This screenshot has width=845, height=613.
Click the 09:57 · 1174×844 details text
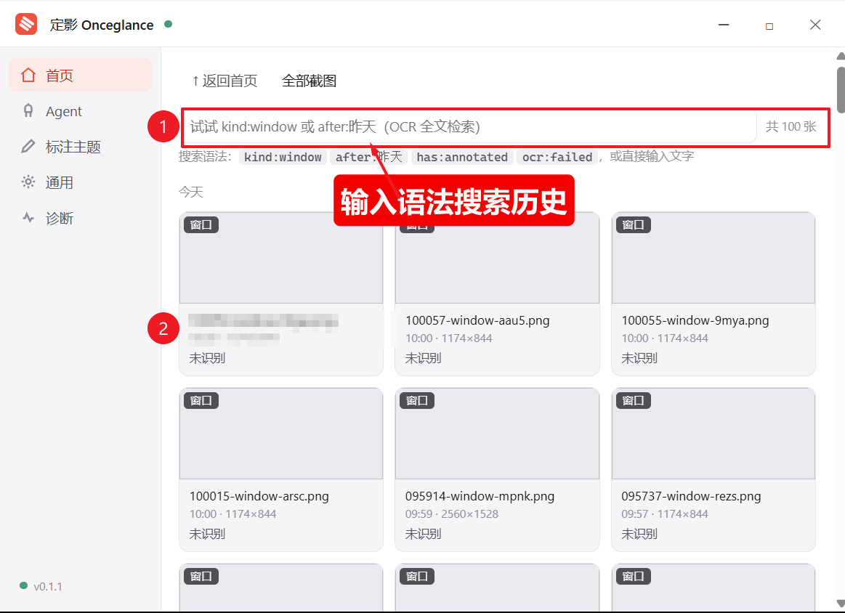(665, 514)
